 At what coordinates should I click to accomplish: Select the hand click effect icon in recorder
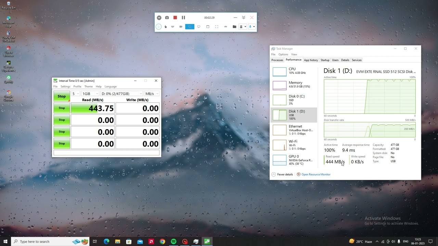pos(166,27)
